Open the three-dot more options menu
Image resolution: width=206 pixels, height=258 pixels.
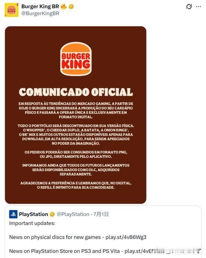[199, 7]
